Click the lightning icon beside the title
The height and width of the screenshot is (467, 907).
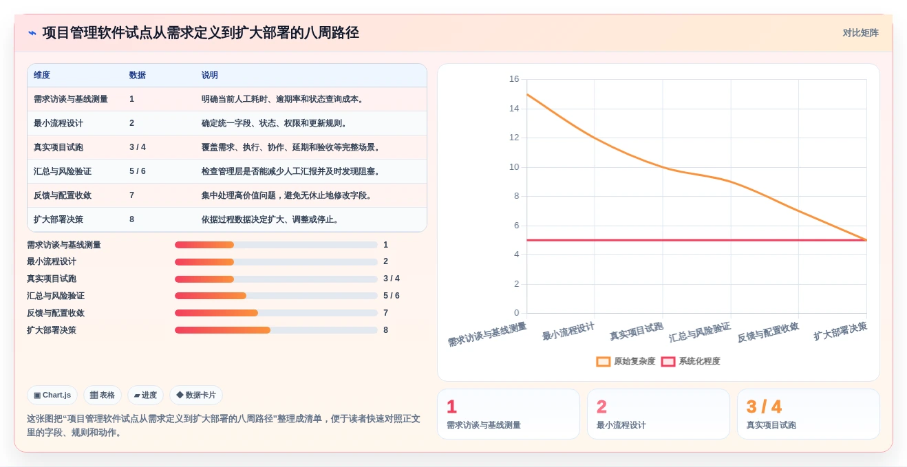(x=32, y=33)
